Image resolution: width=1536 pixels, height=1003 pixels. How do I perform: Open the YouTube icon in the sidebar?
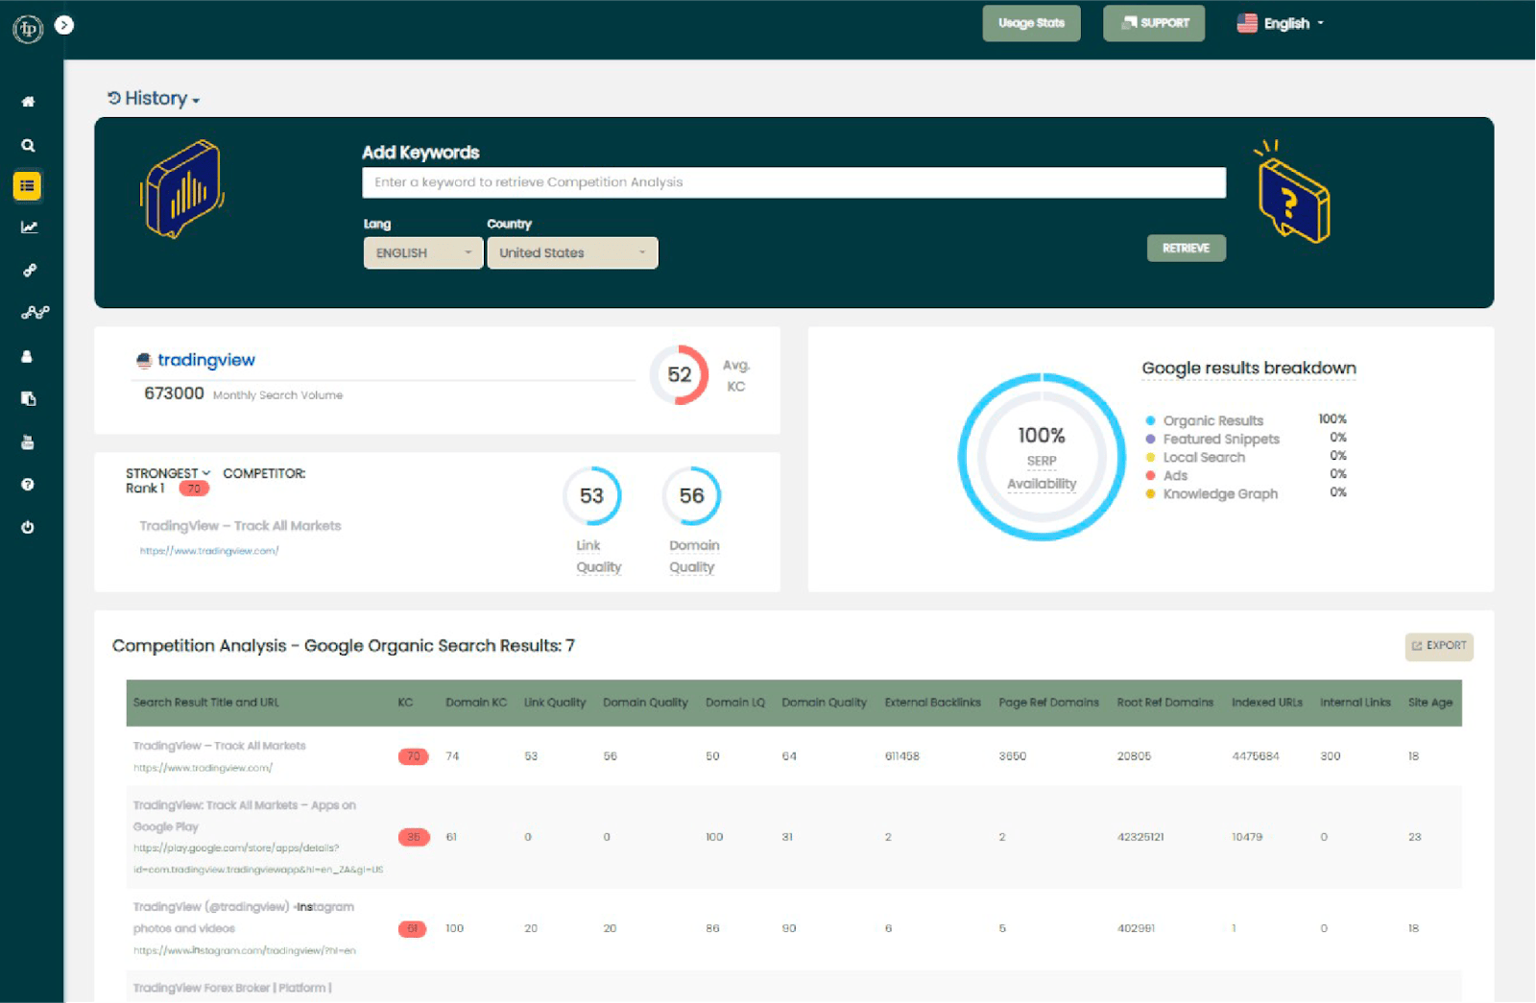pos(27,442)
